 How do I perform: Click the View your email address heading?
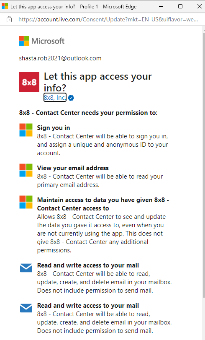pos(73,168)
